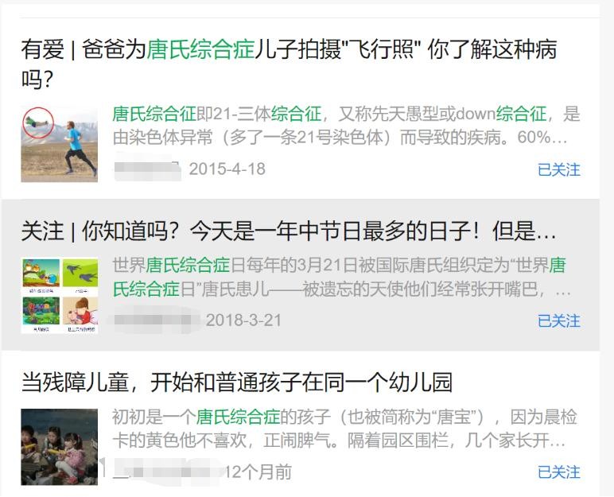Open the 今天是一年中节日最多的日子 article
Viewport: 614px width, 497px height.
pyautogui.click(x=289, y=231)
